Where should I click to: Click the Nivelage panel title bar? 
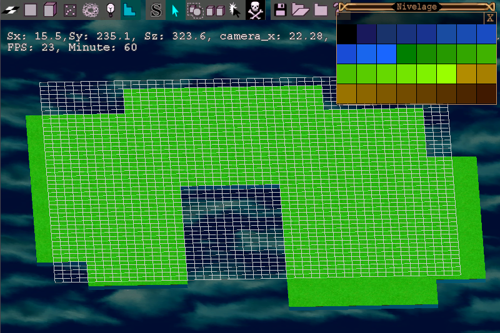click(x=416, y=6)
